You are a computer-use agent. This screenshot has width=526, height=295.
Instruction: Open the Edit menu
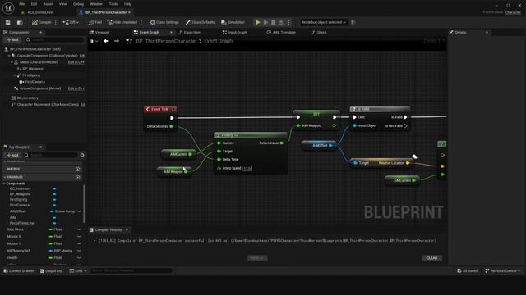pos(34,4)
